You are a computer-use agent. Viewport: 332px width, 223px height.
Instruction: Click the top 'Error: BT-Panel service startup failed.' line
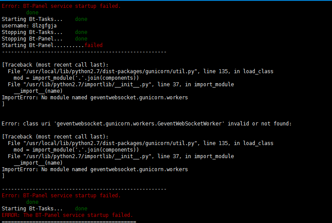click(61, 6)
